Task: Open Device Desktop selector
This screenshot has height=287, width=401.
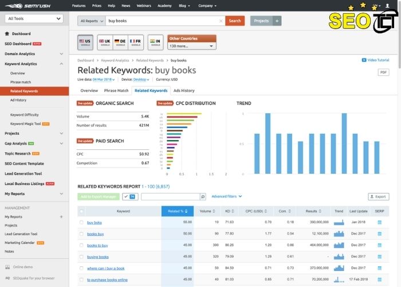Action: pyautogui.click(x=141, y=79)
